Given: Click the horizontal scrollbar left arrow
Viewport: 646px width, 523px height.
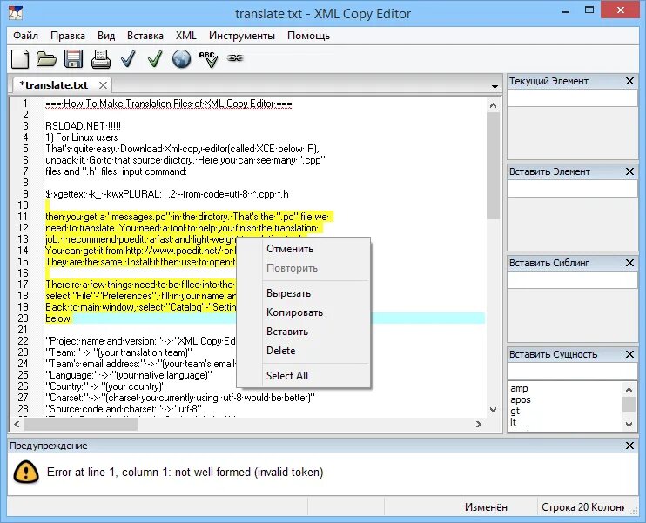Looking at the screenshot, I should [x=17, y=424].
